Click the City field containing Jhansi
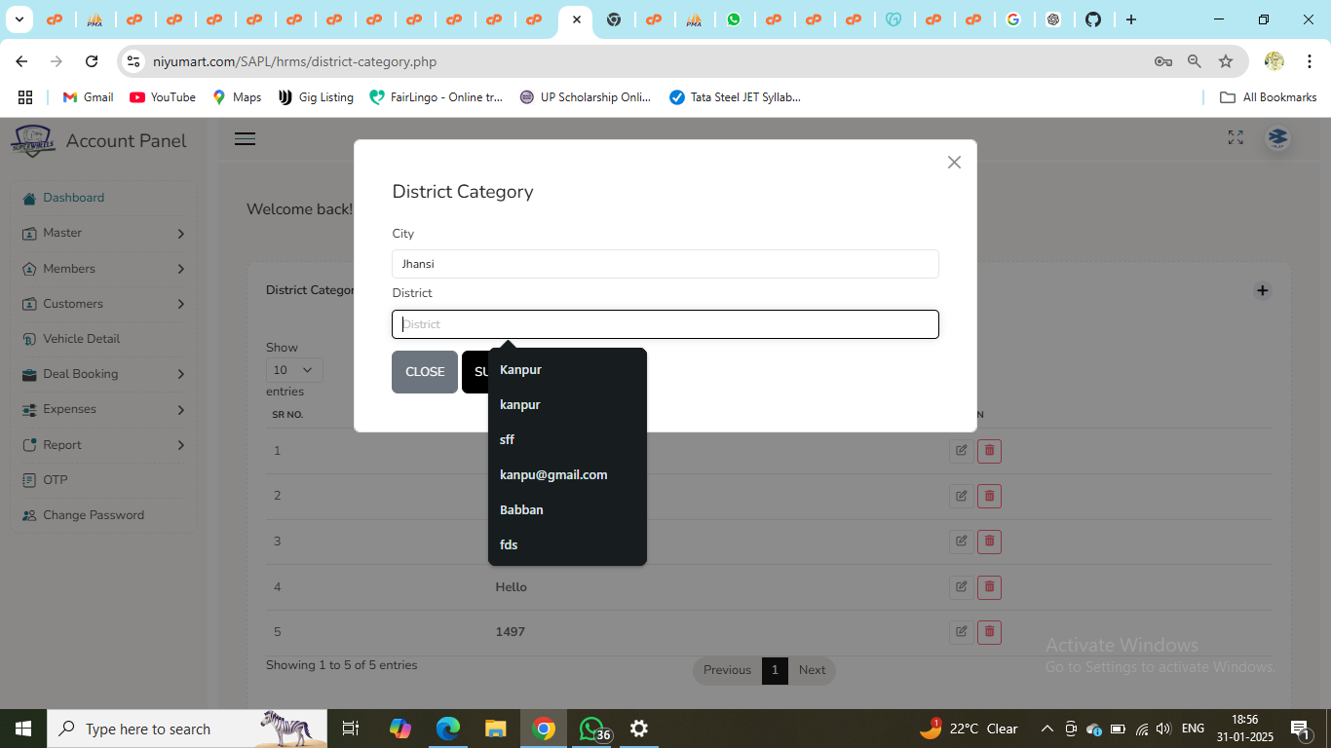This screenshot has height=748, width=1331. (665, 264)
